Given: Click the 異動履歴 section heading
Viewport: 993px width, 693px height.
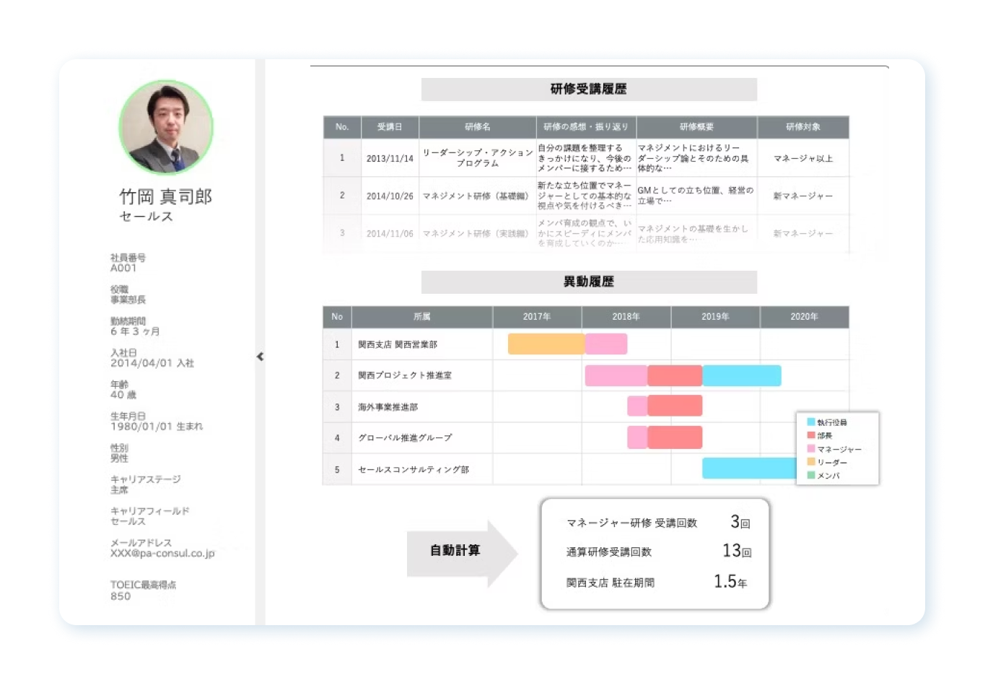Looking at the screenshot, I should pyautogui.click(x=589, y=282).
